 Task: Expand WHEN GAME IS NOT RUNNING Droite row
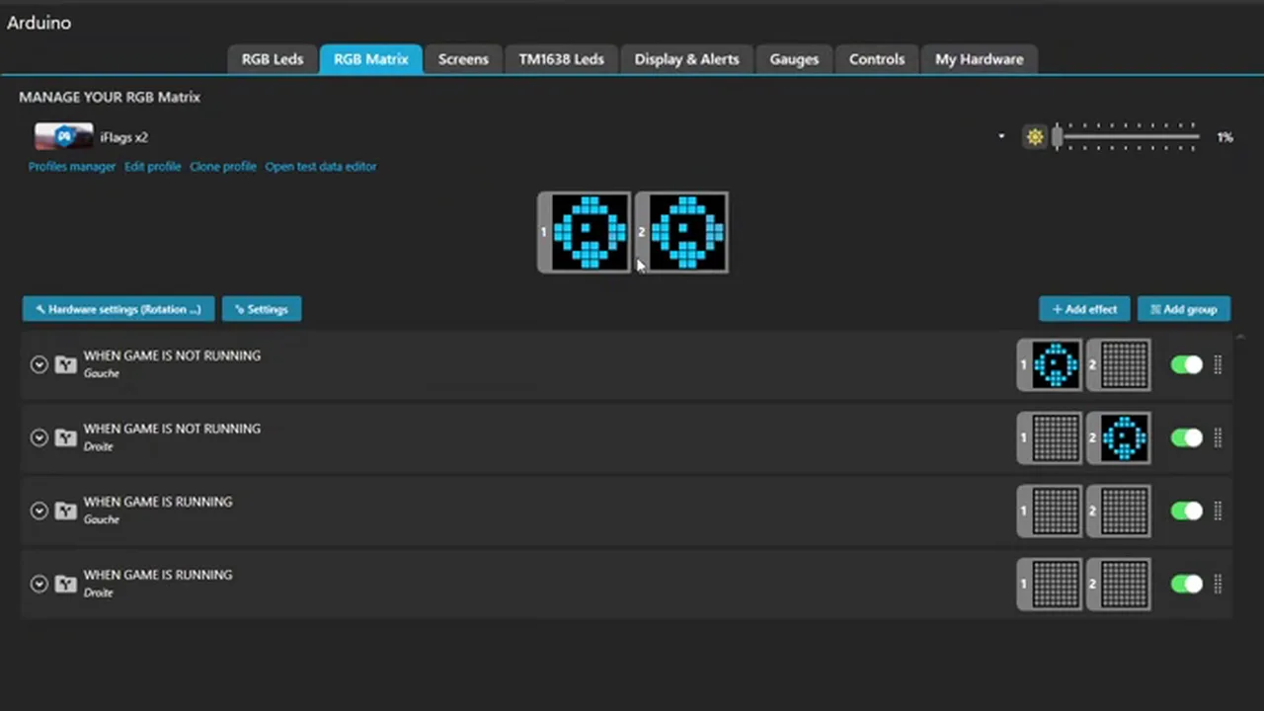[39, 437]
